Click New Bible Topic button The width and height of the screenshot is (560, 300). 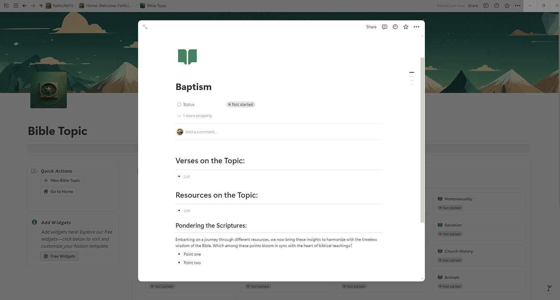click(62, 180)
